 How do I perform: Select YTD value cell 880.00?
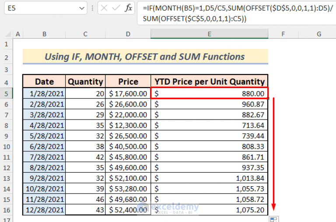point(210,93)
